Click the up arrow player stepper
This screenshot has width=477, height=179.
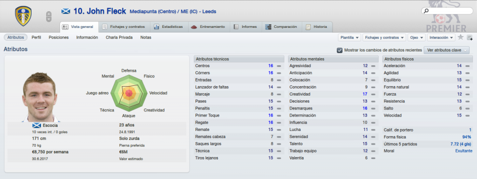pyautogui.click(x=48, y=14)
